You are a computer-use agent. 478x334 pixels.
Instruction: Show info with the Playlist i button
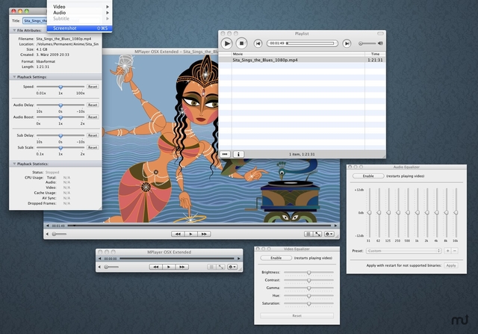238,154
